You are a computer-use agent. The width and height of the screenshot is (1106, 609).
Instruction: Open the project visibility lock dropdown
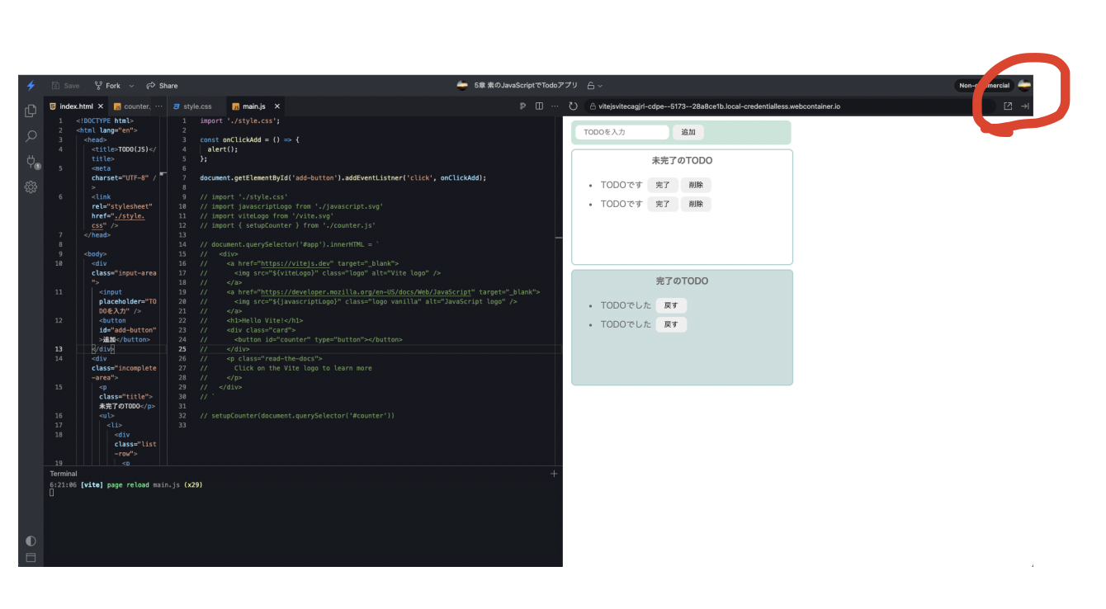[x=594, y=86]
